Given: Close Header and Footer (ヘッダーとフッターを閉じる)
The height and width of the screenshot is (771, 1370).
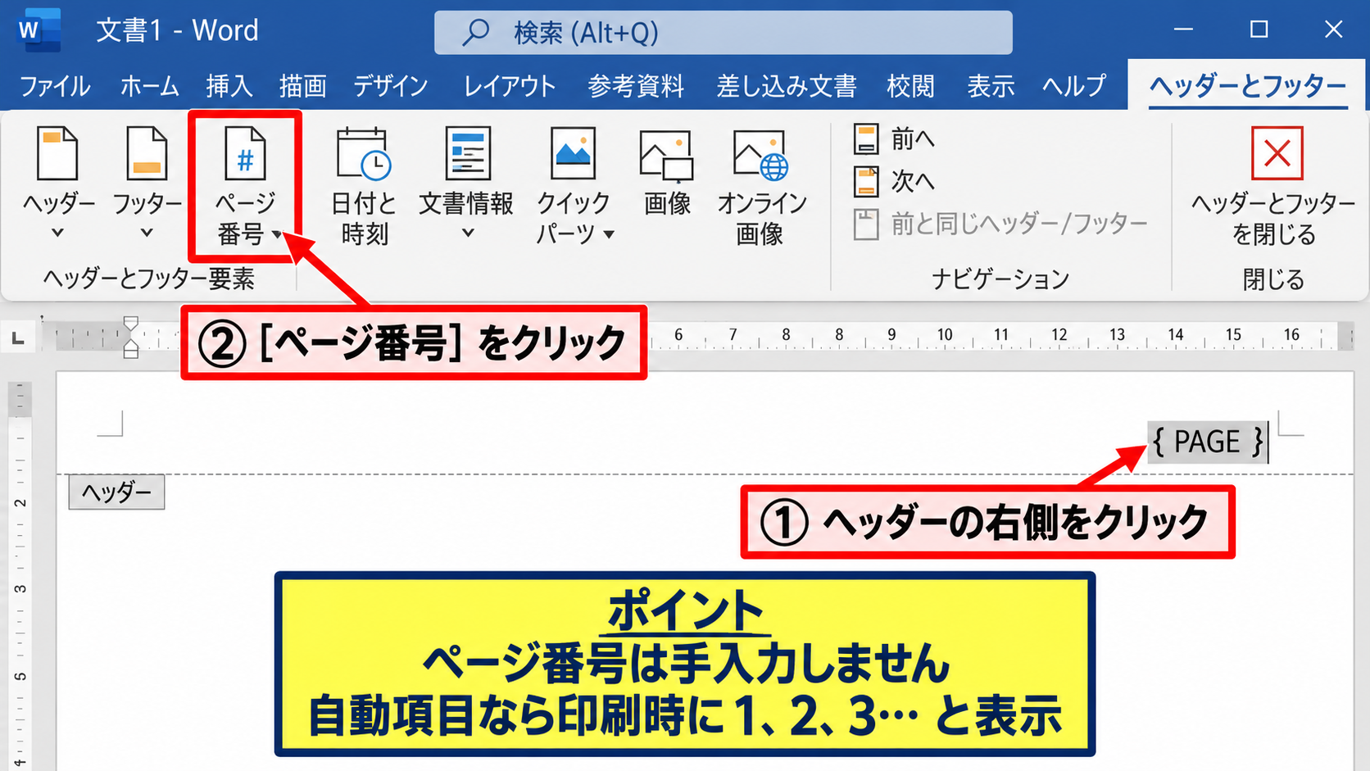Looking at the screenshot, I should point(1274,185).
